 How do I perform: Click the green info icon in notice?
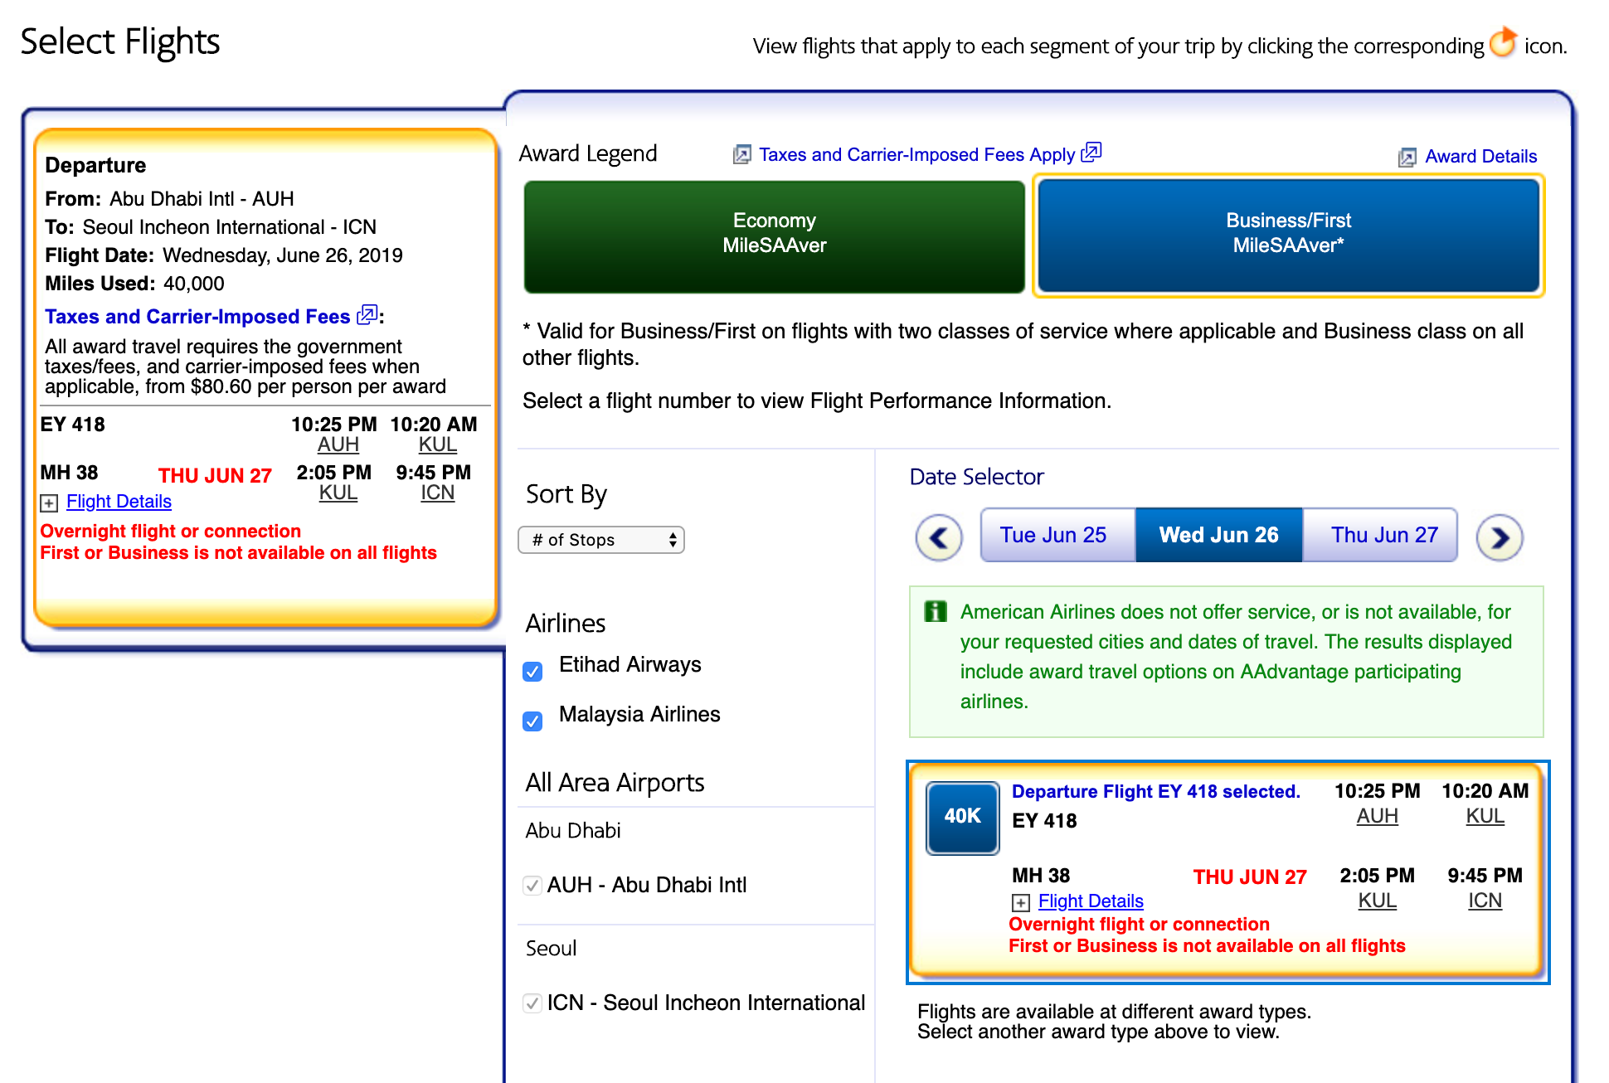(935, 612)
